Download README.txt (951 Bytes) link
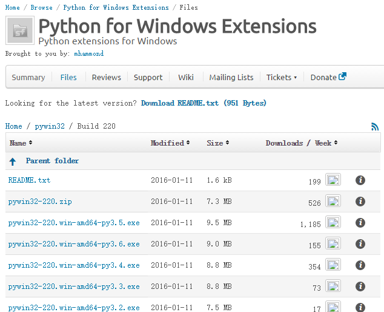Screen dimensions: 384x312 (204, 103)
